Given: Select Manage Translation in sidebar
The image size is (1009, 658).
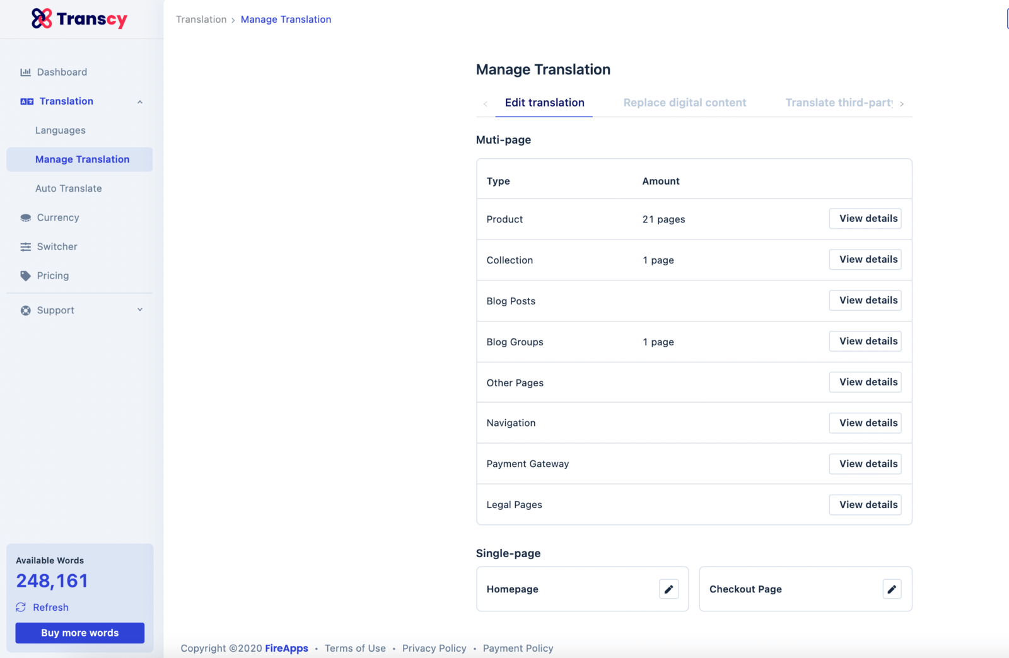Looking at the screenshot, I should click(79, 159).
